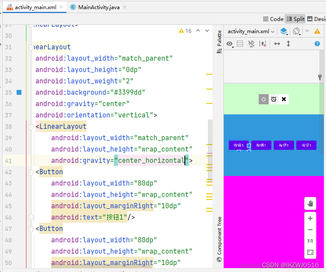Collapse the fold end marker at line 46

(x=31, y=217)
